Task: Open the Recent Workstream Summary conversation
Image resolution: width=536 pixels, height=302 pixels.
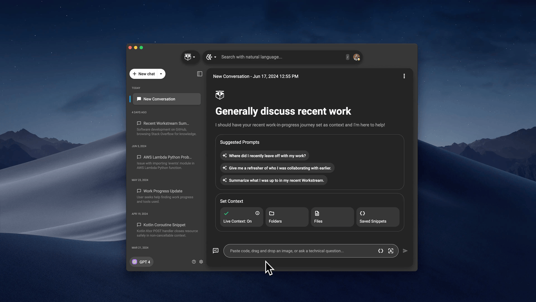Action: click(x=167, y=128)
